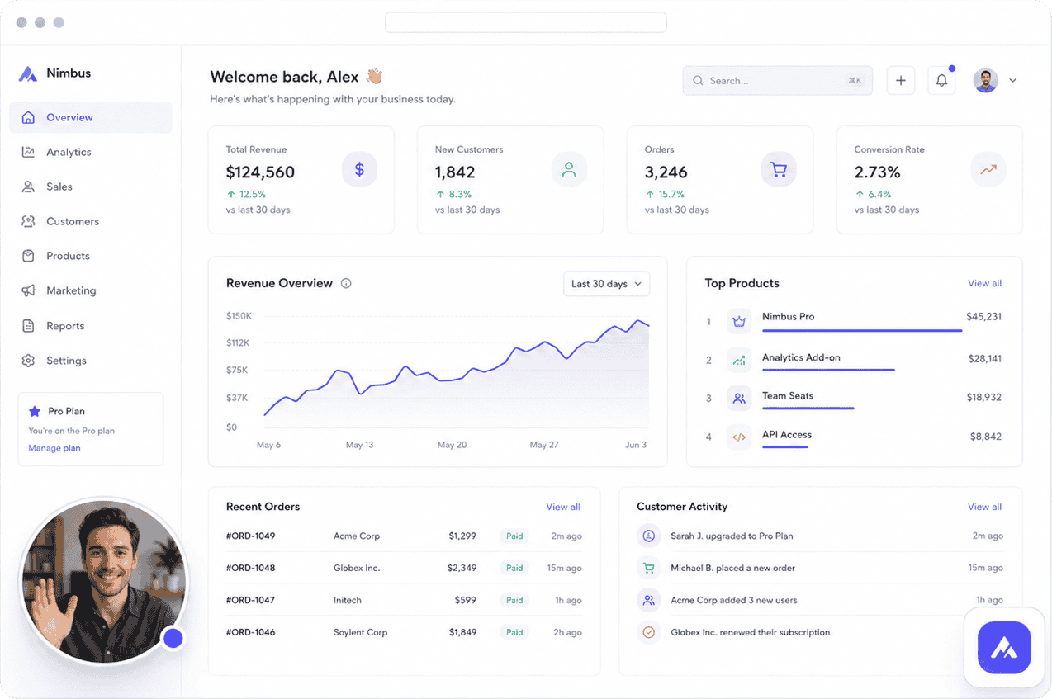This screenshot has height=699, width=1052.
Task: Click Globex Inc. in Recent Orders
Action: point(357,568)
